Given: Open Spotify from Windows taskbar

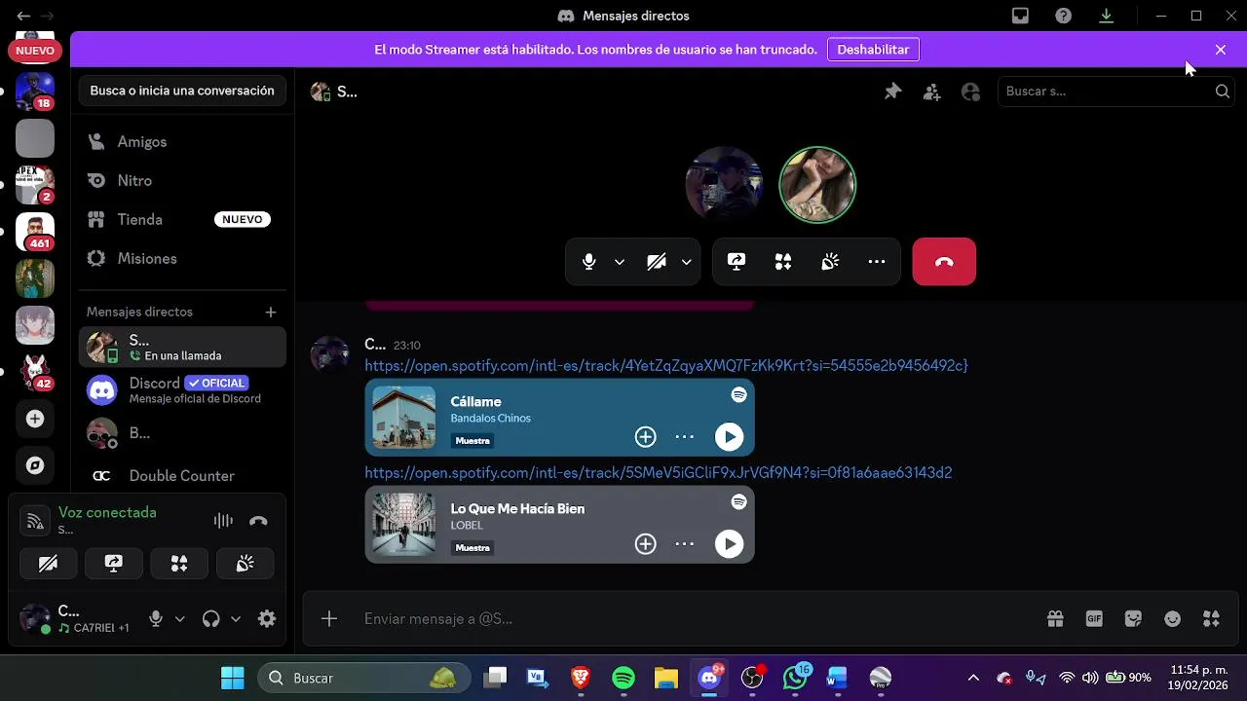Looking at the screenshot, I should (623, 678).
